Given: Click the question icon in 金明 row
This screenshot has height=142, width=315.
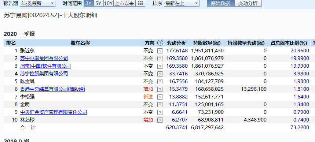Looking at the screenshot, I should (x=160, y=105).
